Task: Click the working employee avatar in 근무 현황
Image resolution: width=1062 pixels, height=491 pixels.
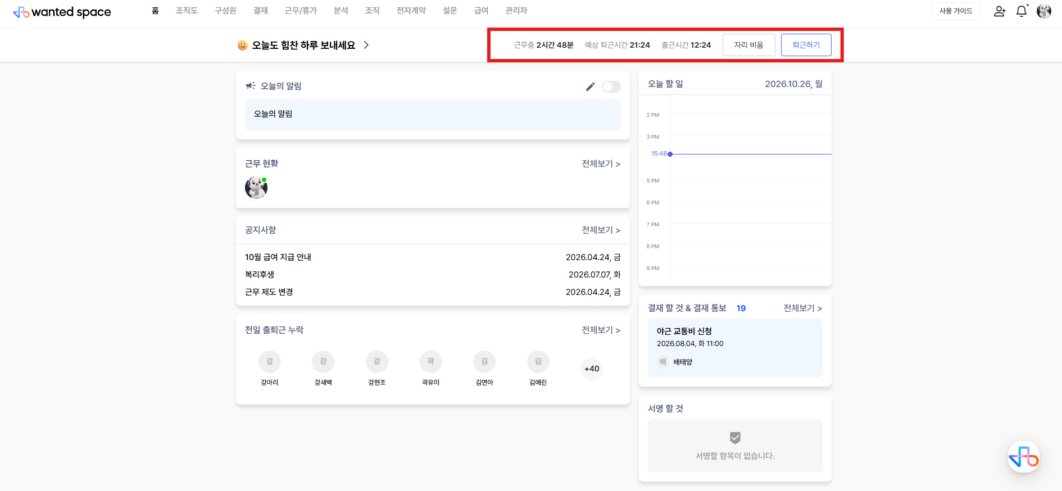Action: point(256,188)
